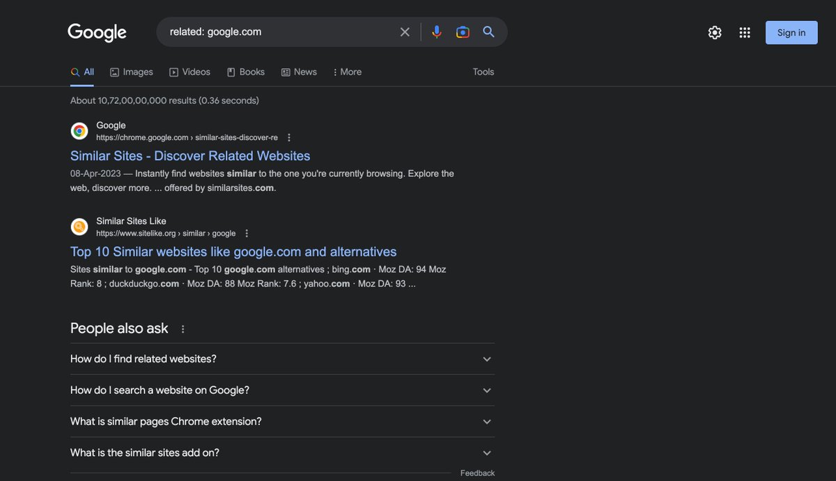Viewport: 836px width, 481px height.
Task: Start voice search with the microphone icon
Action: [437, 32]
